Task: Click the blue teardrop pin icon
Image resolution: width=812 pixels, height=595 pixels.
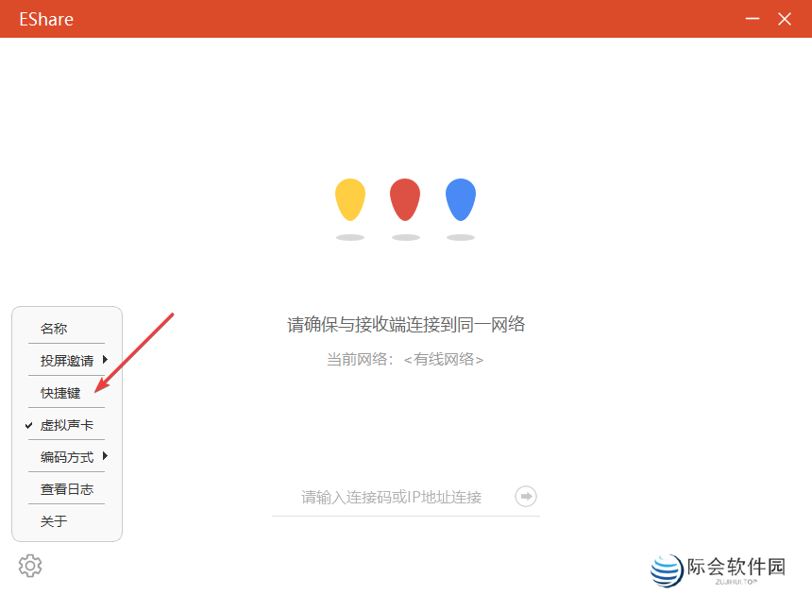Action: coord(461,198)
